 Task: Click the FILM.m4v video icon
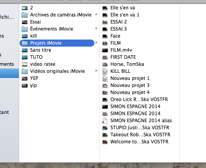click(x=105, y=50)
